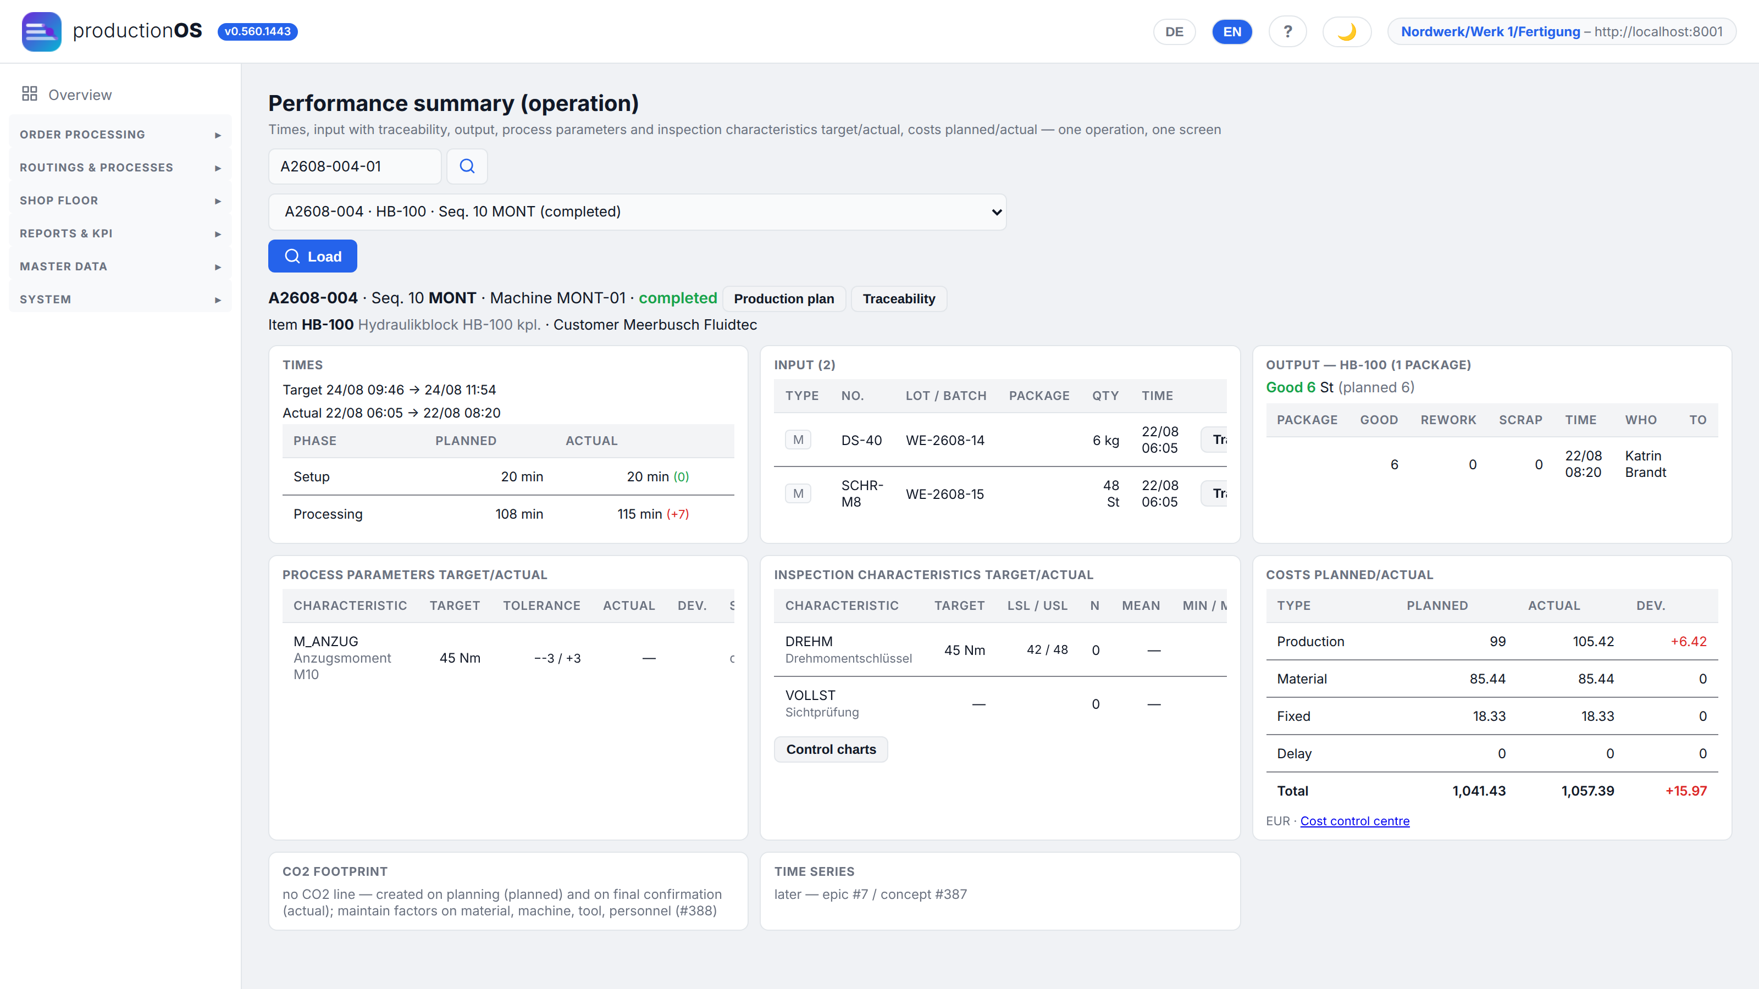This screenshot has height=989, width=1759.
Task: Follow Cost control centre link
Action: click(x=1355, y=820)
